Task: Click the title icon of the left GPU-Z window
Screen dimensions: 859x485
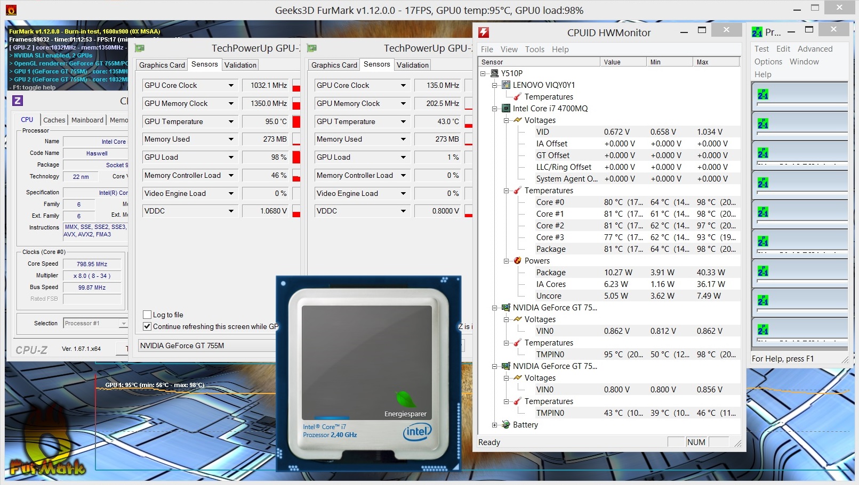Action: pos(140,48)
